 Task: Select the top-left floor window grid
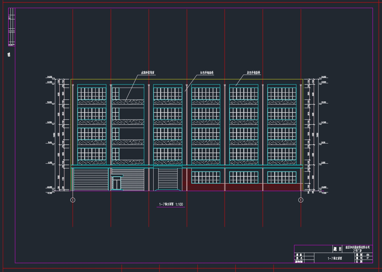[x=92, y=93]
